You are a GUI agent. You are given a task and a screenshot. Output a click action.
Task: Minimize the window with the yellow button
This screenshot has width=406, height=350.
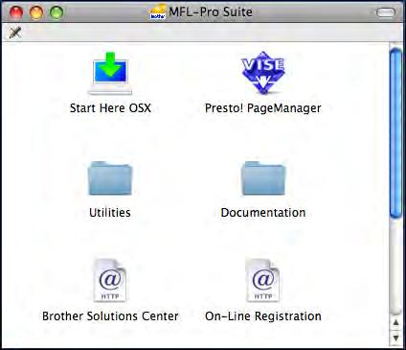coord(36,12)
